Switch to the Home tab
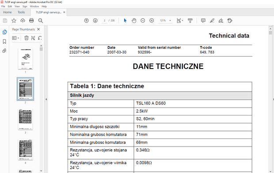This screenshot has width=274, height=173. tap(8, 12)
